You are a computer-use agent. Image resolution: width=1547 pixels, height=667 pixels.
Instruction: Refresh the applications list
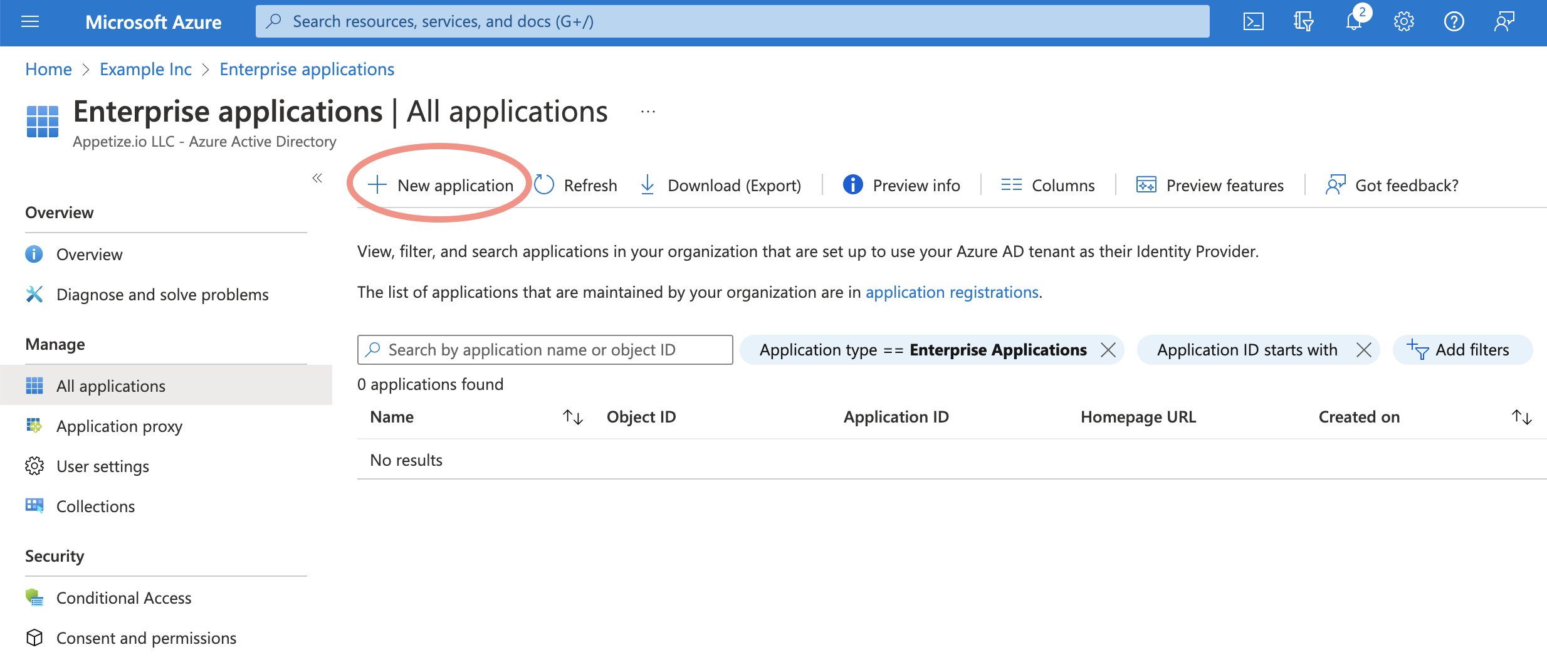[x=575, y=185]
